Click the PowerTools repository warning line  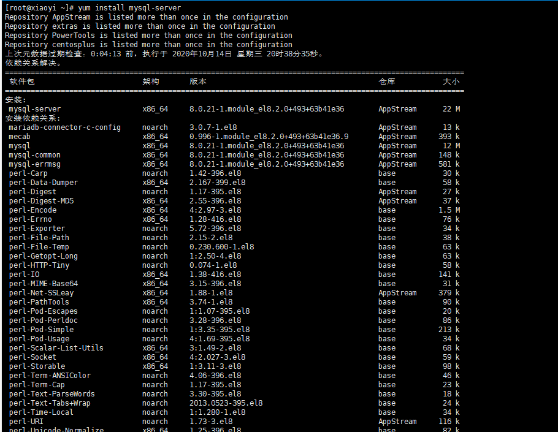coord(148,36)
